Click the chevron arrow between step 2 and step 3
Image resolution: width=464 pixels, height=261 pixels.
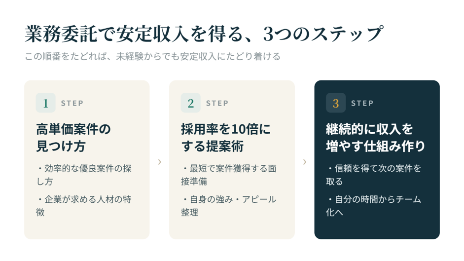[305, 162]
